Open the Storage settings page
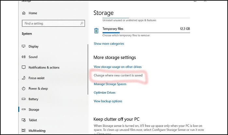 (34, 110)
